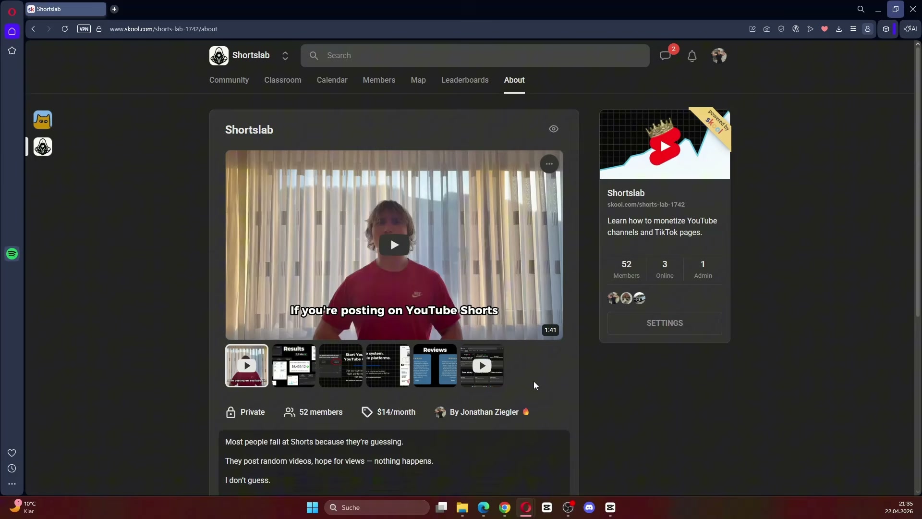Select the system platforms thumbnail
Viewport: 922px width, 519px height.
tap(388, 366)
